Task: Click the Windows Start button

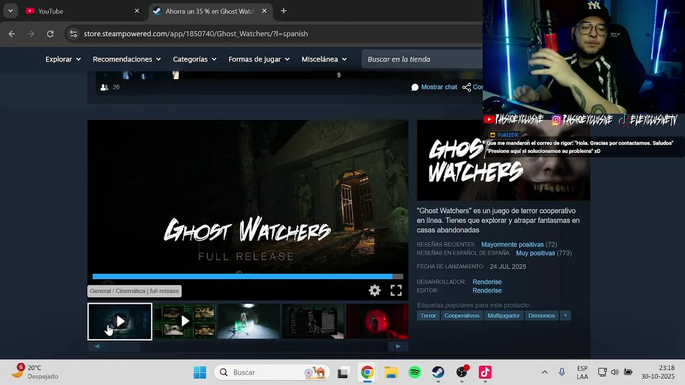Action: (200, 372)
